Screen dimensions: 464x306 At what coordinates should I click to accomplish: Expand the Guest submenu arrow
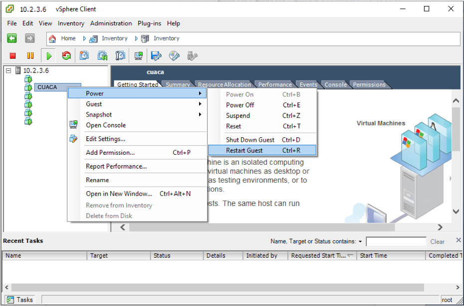coord(200,104)
